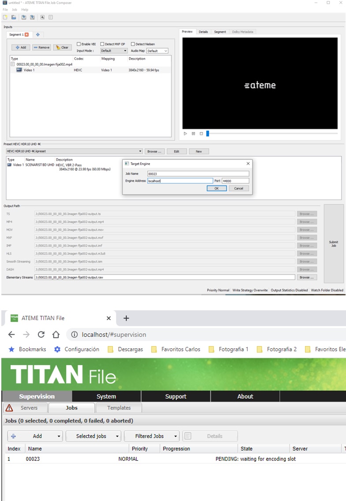Open the Descargas bookmark folder

[126, 349]
